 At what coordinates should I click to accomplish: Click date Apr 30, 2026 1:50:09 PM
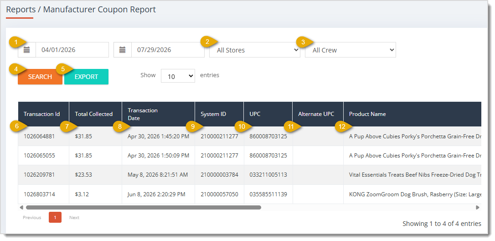159,156
